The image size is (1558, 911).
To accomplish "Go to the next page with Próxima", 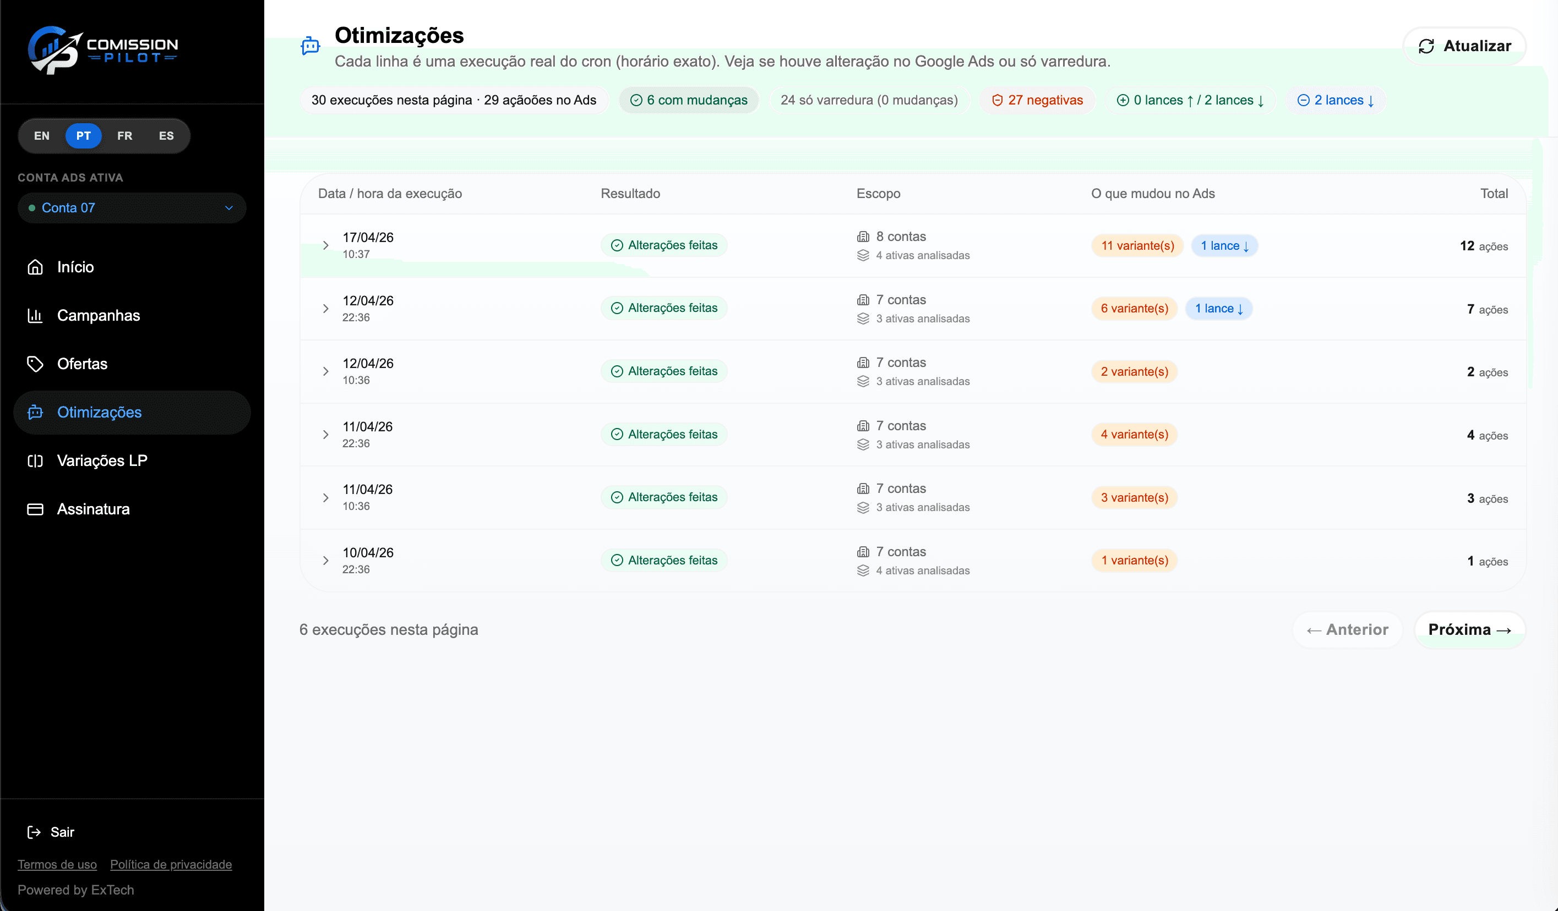I will 1469,629.
